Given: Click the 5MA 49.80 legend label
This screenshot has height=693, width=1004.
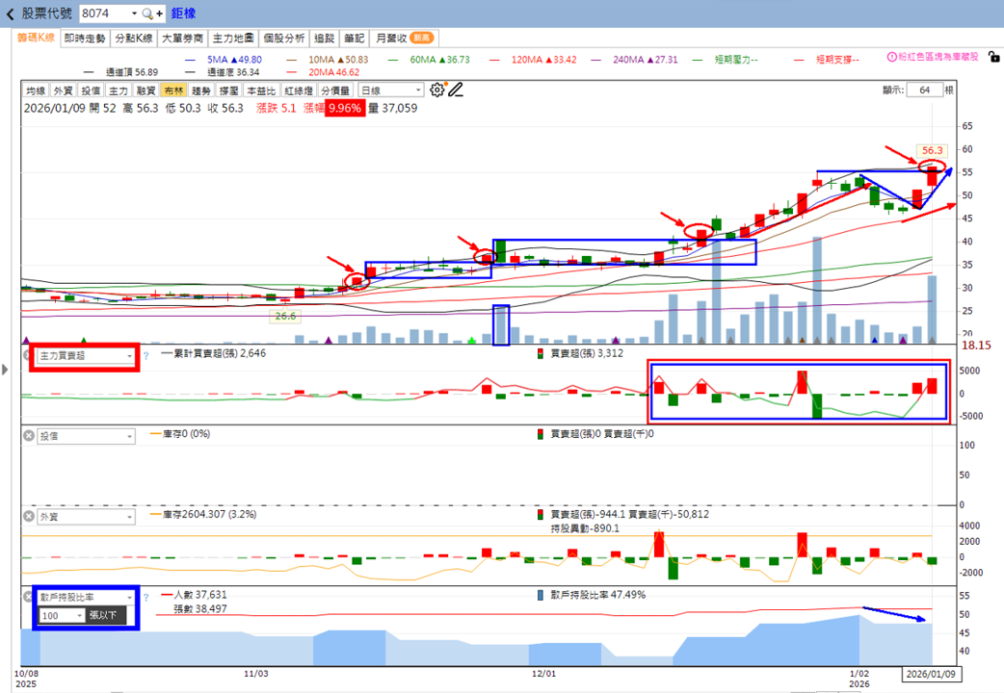Looking at the screenshot, I should point(234,60).
